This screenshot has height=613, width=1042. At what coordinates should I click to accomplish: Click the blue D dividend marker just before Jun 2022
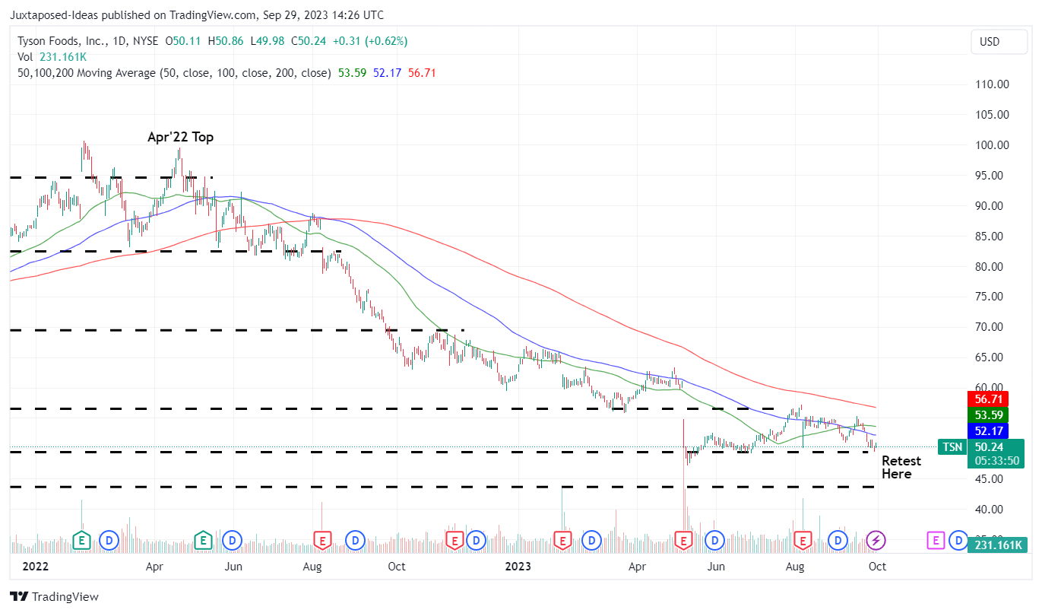(x=232, y=540)
